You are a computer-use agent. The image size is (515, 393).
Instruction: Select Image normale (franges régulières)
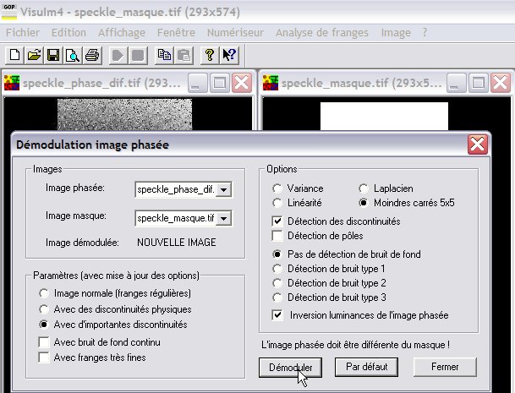44,293
